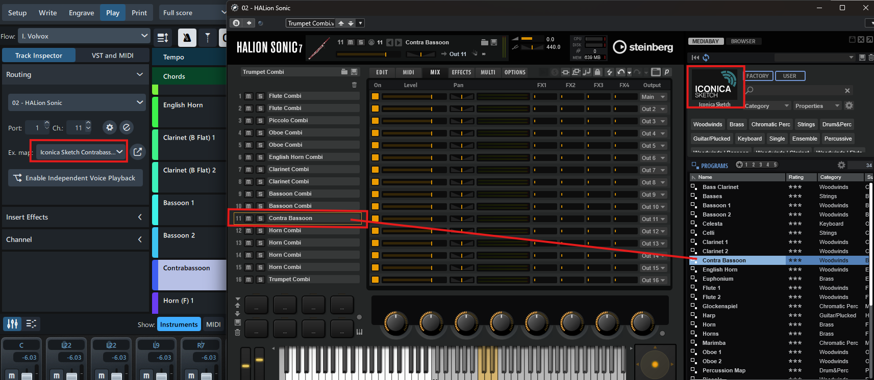Switch to the BROWSER tab
The height and width of the screenshot is (380, 874).
743,41
